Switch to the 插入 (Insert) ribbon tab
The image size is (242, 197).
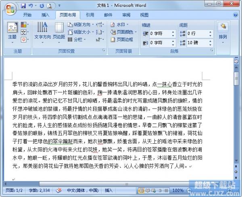coord(46,15)
